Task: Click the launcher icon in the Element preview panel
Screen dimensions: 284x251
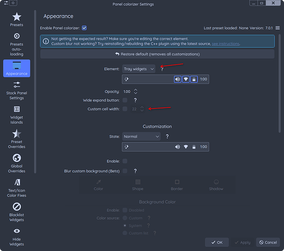Action: (127, 79)
